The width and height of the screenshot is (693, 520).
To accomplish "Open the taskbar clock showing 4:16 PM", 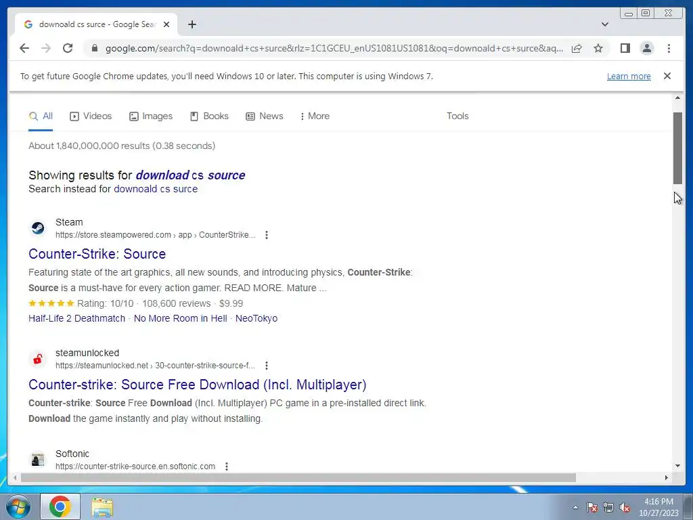I will click(658, 507).
